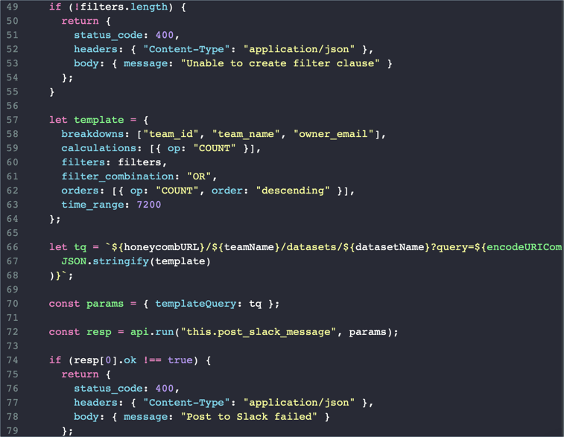Click JSON.stringify call on line 67

pyautogui.click(x=136, y=261)
